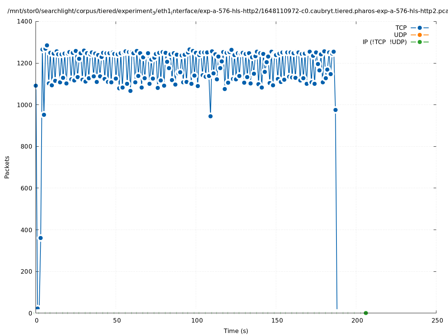Click the Packets y-axis label

(7, 167)
